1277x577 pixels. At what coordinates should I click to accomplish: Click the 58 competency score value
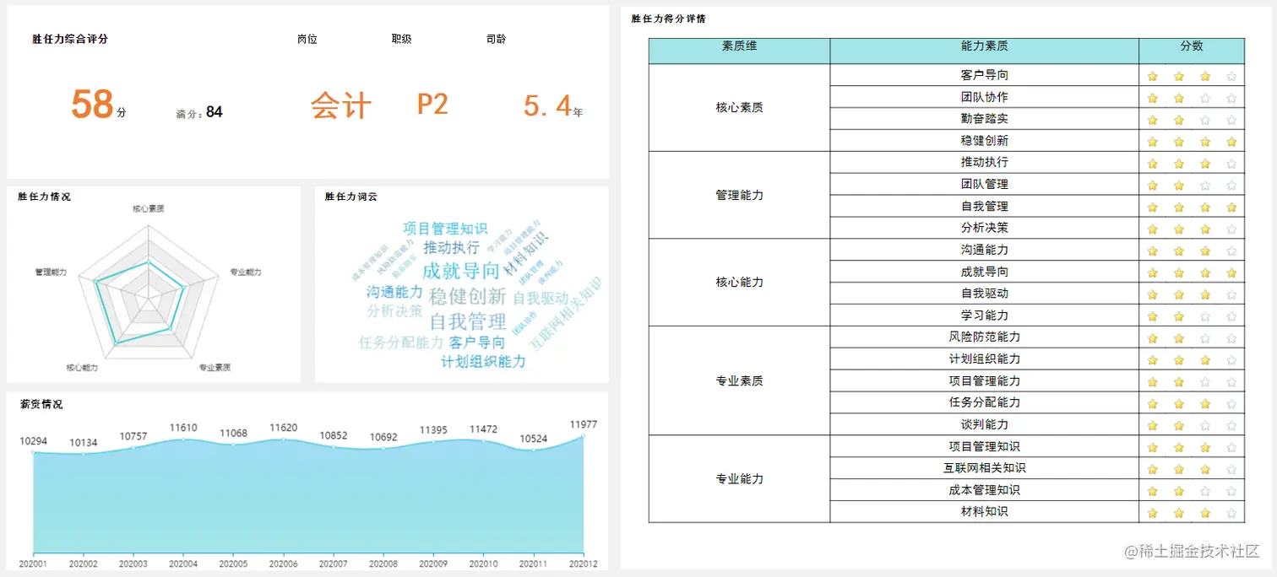tap(92, 105)
